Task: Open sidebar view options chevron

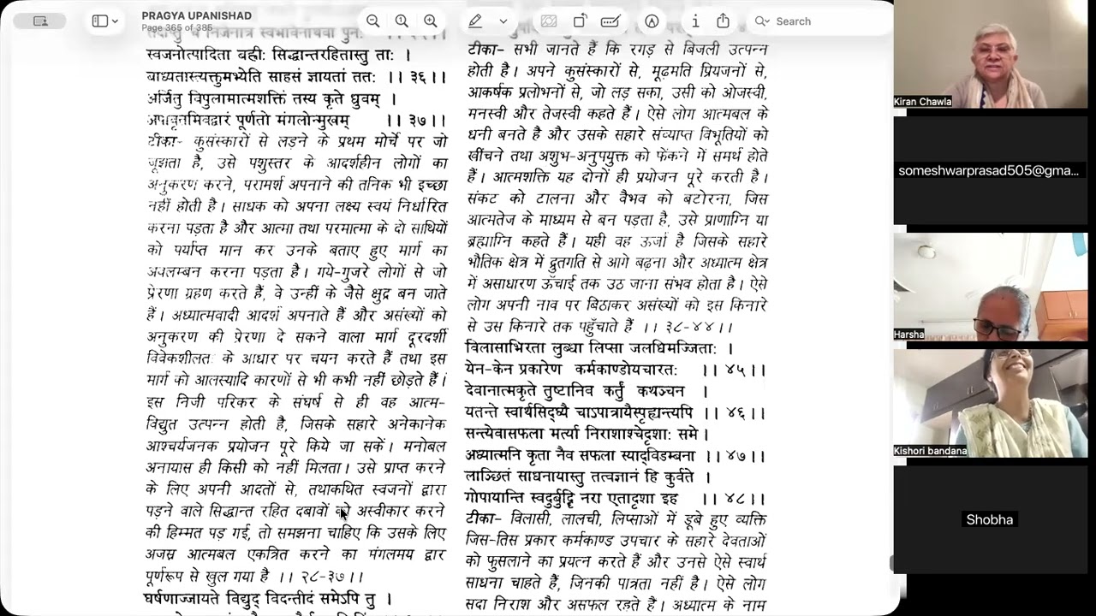Action: point(115,21)
